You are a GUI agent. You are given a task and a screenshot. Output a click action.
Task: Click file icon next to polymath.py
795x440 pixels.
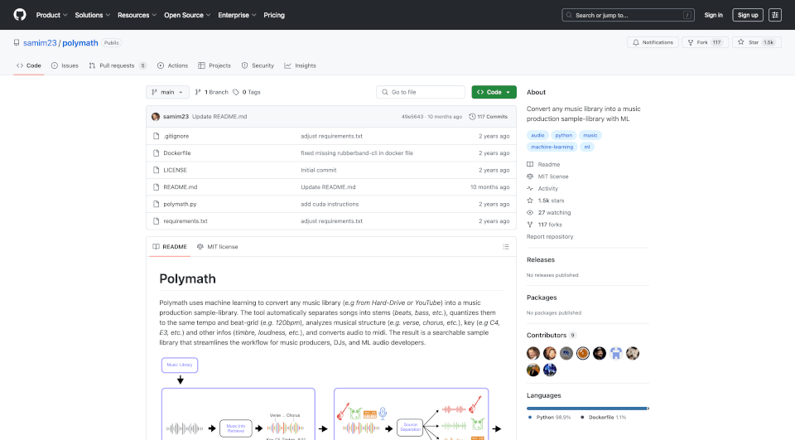pos(157,204)
